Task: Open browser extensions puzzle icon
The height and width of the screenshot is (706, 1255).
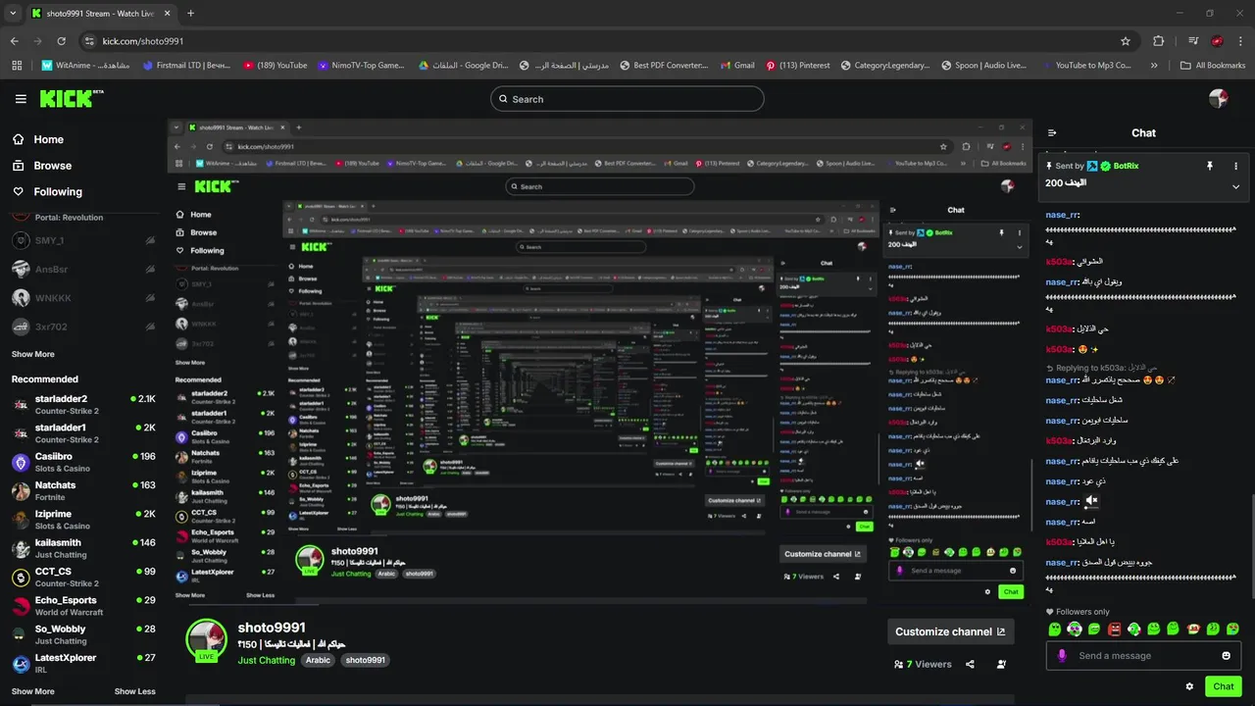Action: click(1159, 41)
